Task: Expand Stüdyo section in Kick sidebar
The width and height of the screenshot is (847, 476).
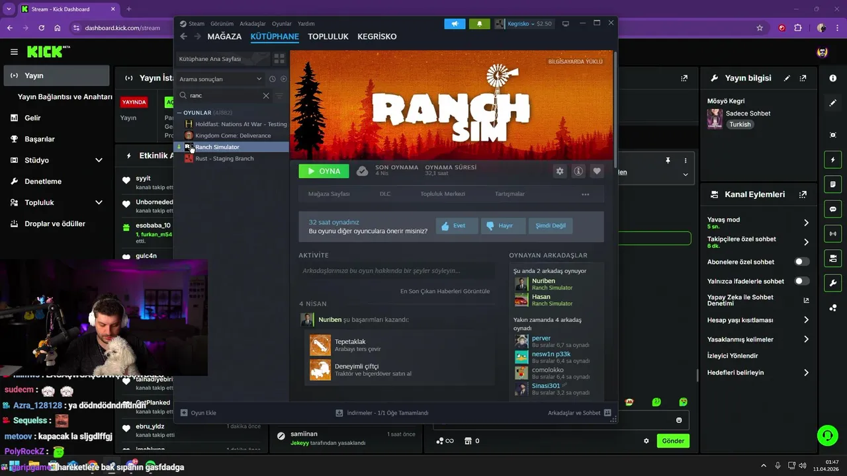Action: [99, 160]
